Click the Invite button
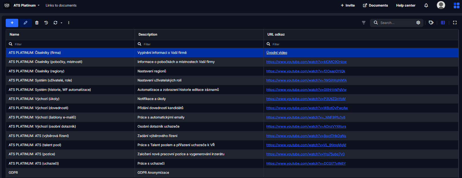This screenshot has width=462, height=178. pyautogui.click(x=348, y=5)
